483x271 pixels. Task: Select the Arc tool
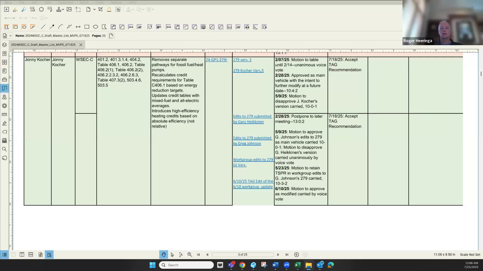tap(60, 27)
